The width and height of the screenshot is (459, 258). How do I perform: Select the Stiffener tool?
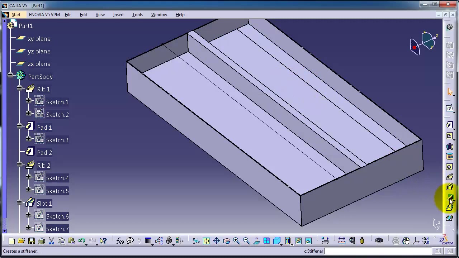(450, 197)
